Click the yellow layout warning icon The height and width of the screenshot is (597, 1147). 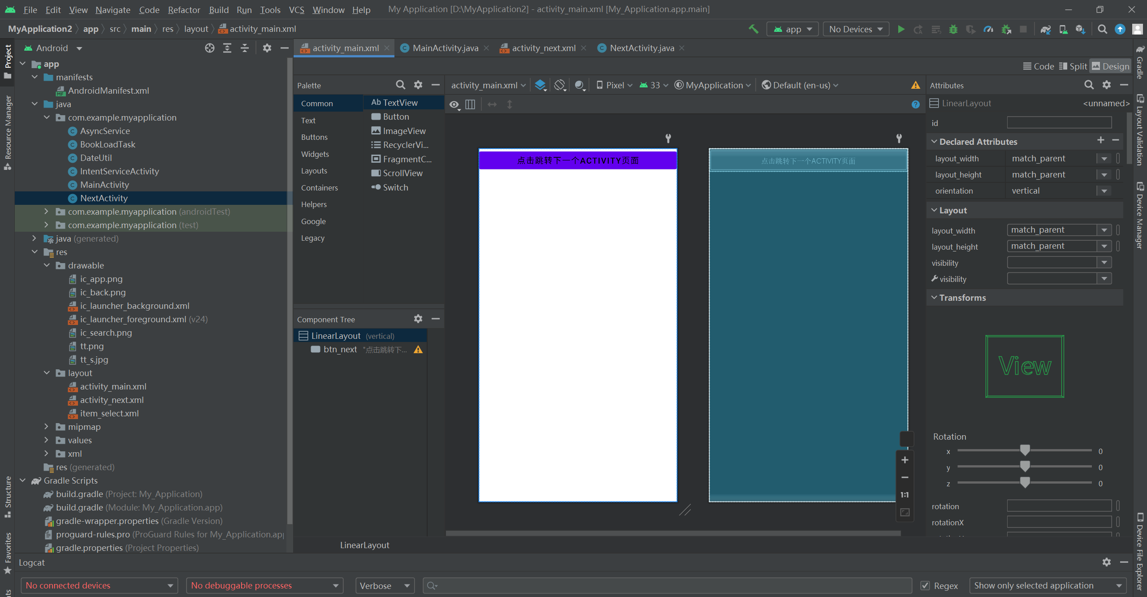coord(915,85)
